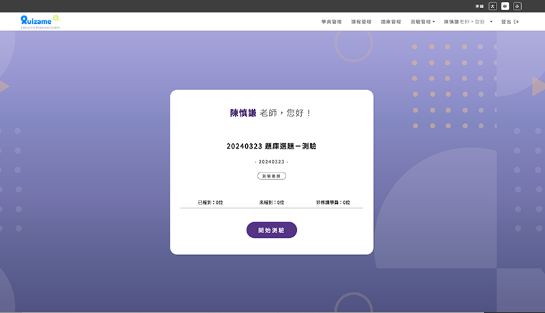The width and height of the screenshot is (545, 313).
Task: Set font size to small (小)
Action: coord(517,6)
